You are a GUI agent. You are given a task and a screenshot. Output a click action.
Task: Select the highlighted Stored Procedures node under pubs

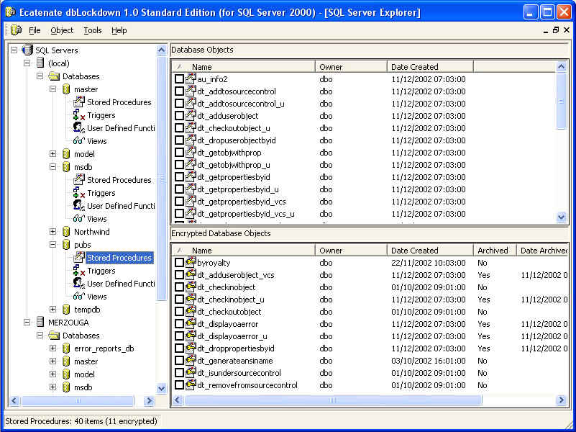119,258
